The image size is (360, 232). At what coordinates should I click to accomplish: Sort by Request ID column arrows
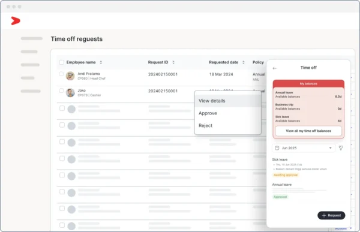click(173, 62)
